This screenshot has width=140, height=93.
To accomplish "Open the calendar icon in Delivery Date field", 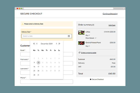I will (69, 36).
